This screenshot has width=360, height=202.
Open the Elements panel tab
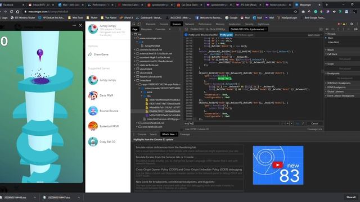click(x=151, y=24)
